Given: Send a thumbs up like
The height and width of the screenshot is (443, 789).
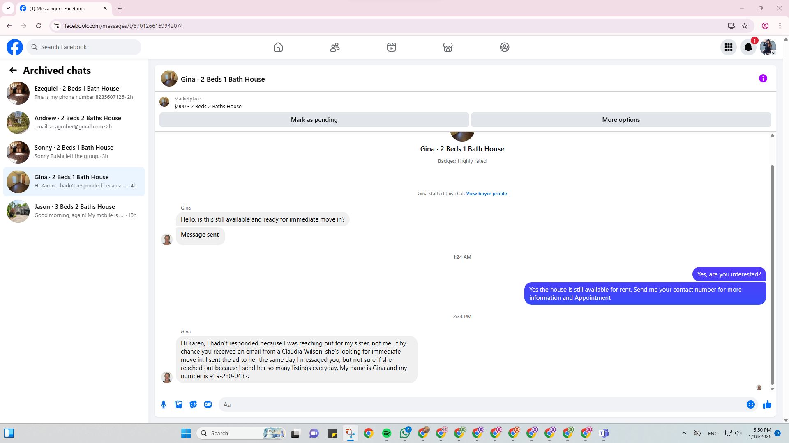Looking at the screenshot, I should click(767, 404).
